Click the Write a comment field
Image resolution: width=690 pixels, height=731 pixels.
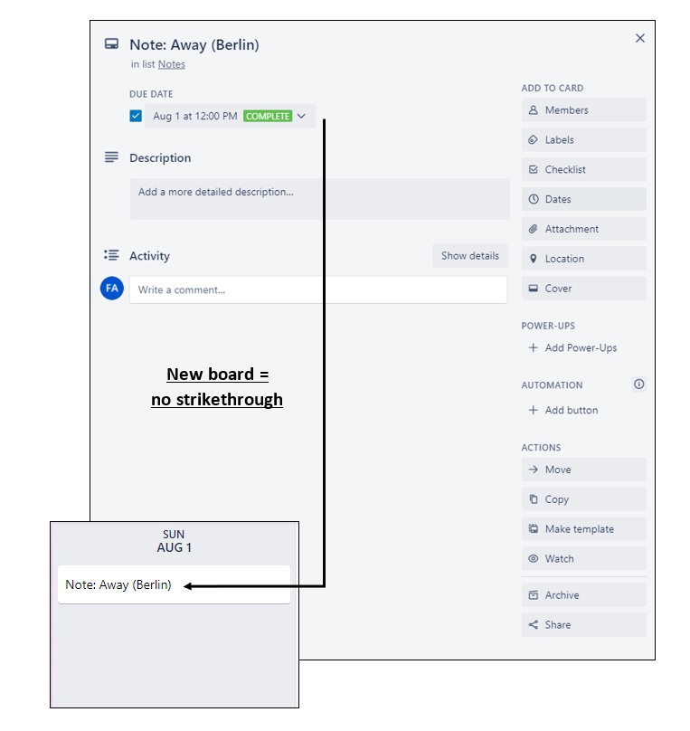click(318, 290)
